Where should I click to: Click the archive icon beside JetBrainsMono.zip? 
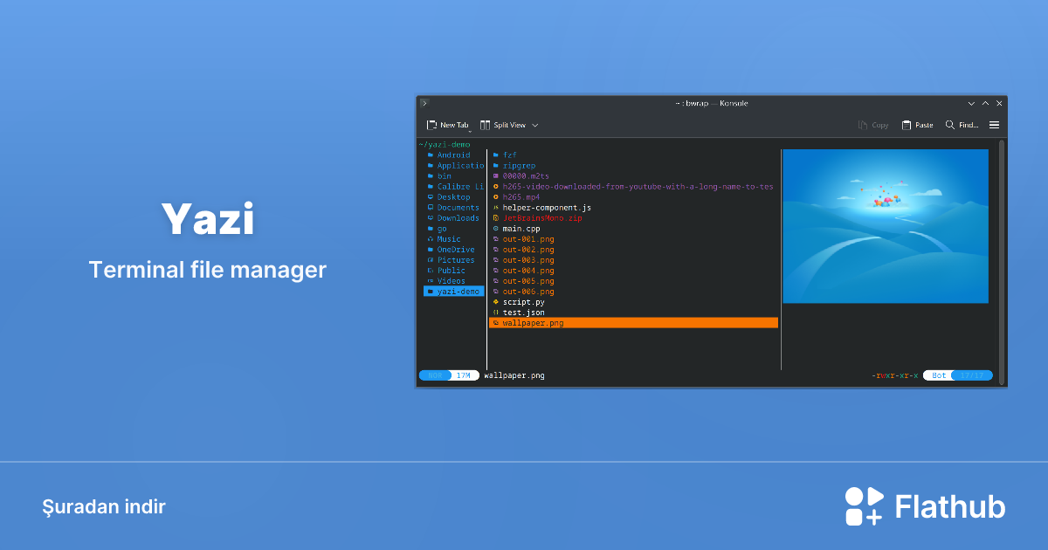tap(496, 217)
